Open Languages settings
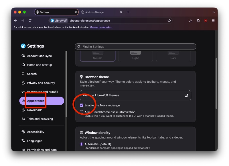Image resolution: width=229 pixels, height=166 pixels. click(x=42, y=141)
